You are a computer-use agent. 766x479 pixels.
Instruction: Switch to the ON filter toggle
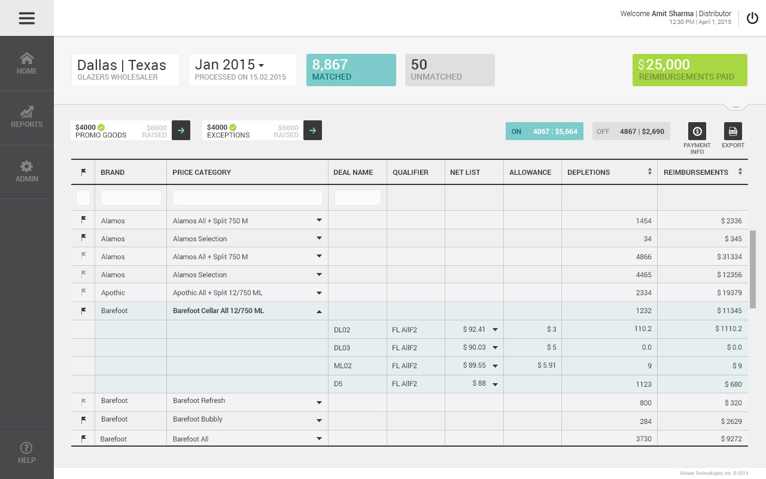point(544,131)
